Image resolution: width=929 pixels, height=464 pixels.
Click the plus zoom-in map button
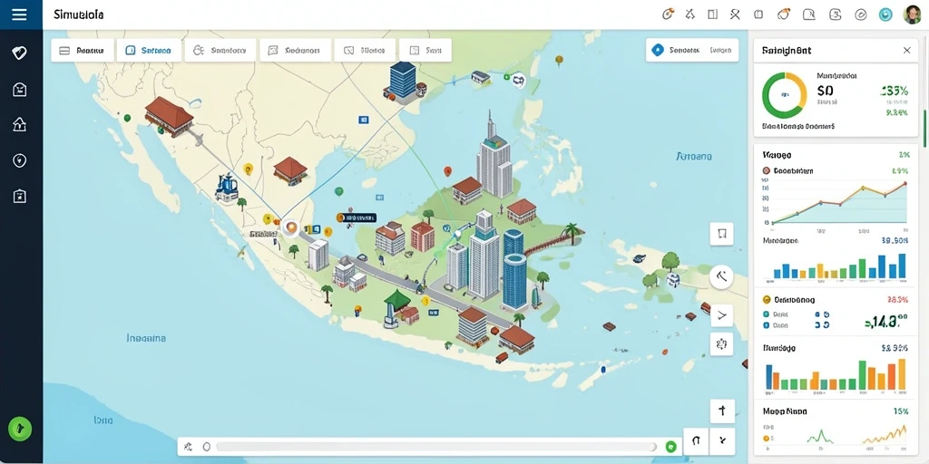tap(722, 411)
